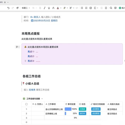Click the 相关文档链接 column header
125x125 pixels.
click(98, 104)
